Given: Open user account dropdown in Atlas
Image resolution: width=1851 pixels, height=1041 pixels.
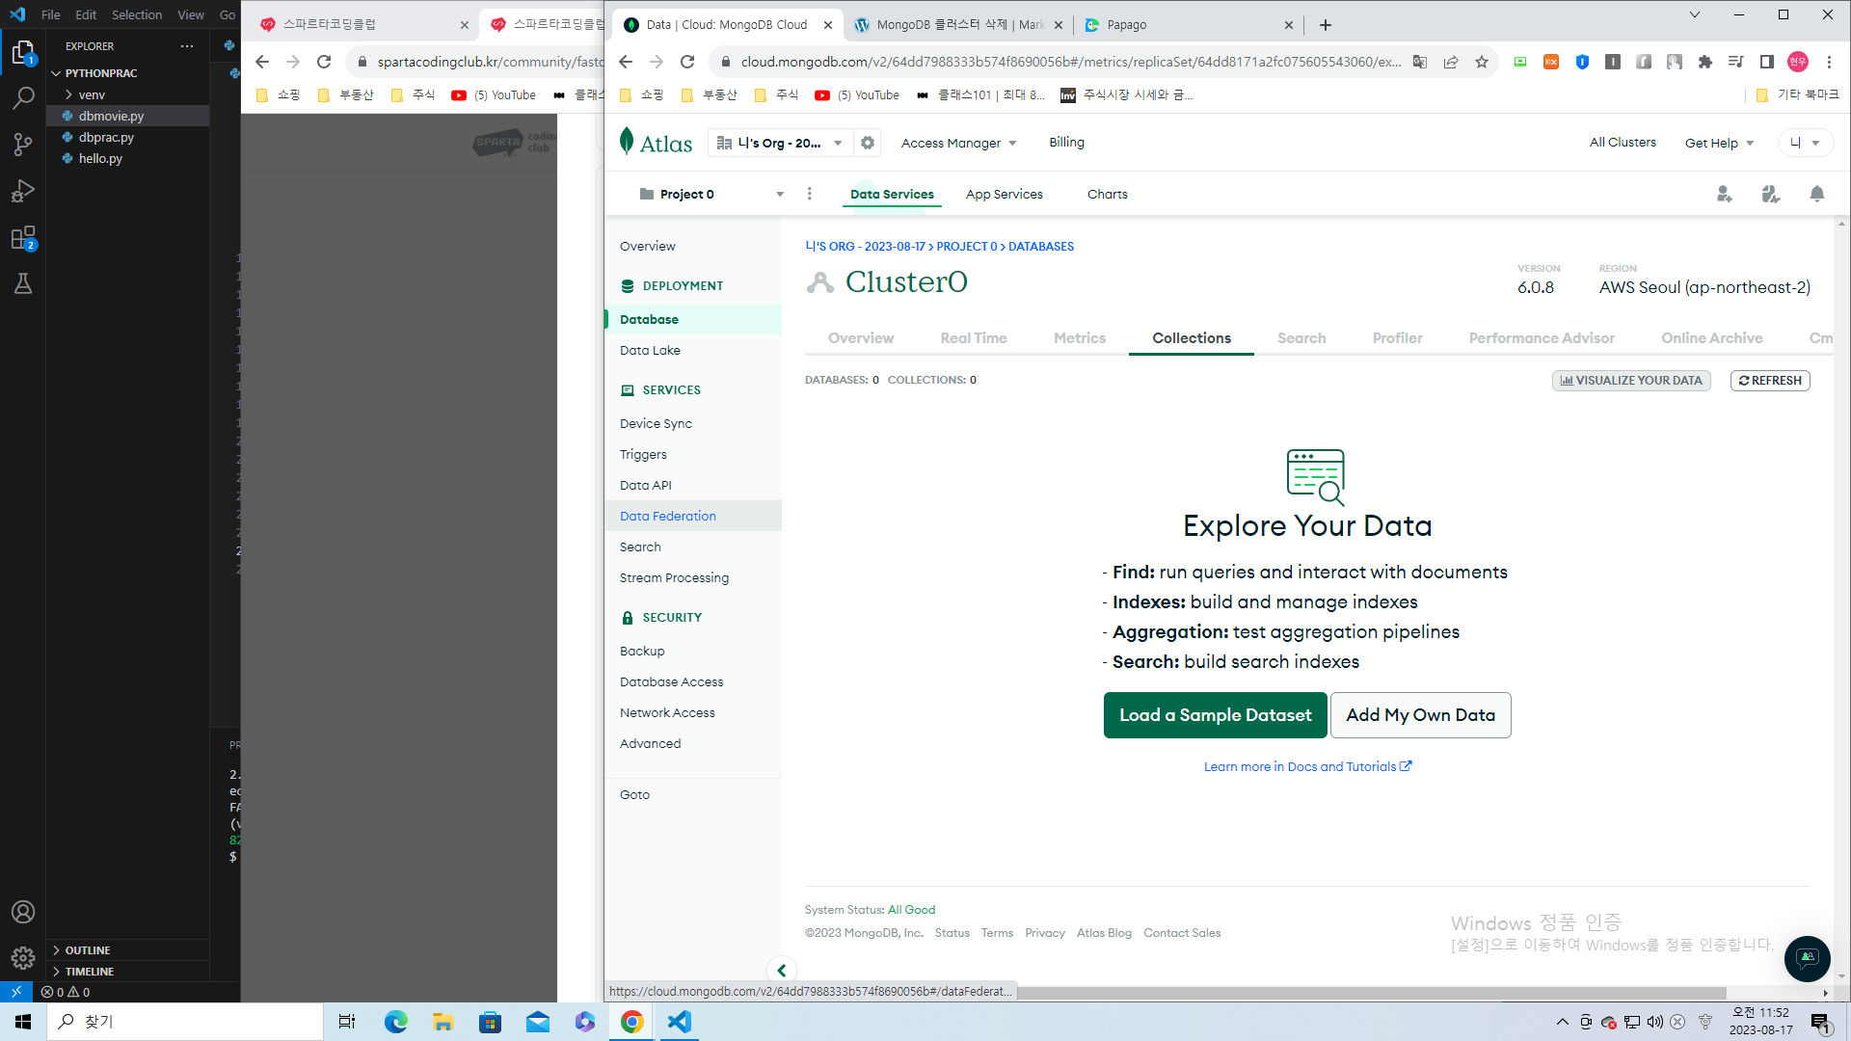Looking at the screenshot, I should point(1806,143).
